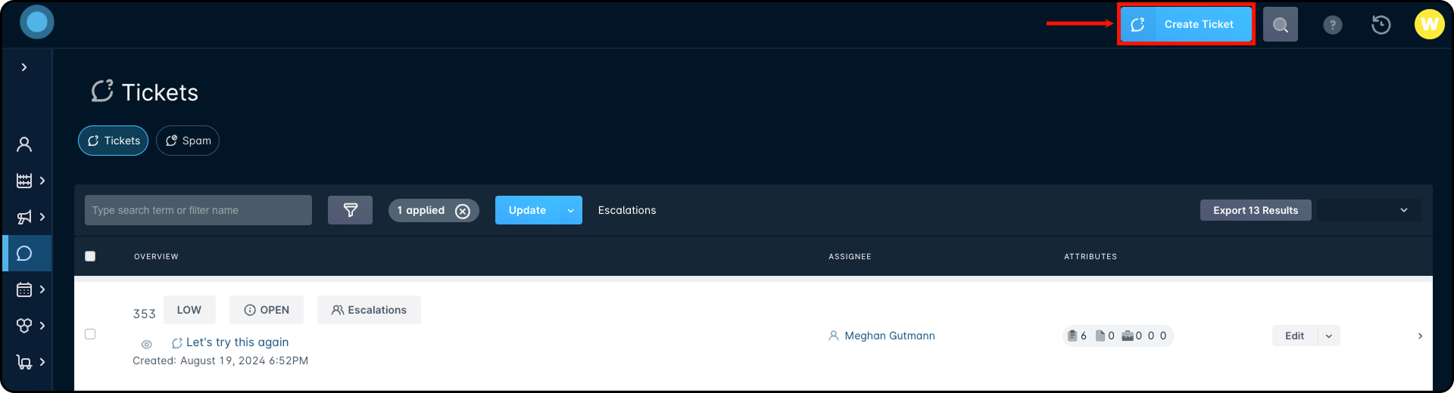The image size is (1454, 393).
Task: Open the contacts person icon in sidebar
Action: click(24, 144)
